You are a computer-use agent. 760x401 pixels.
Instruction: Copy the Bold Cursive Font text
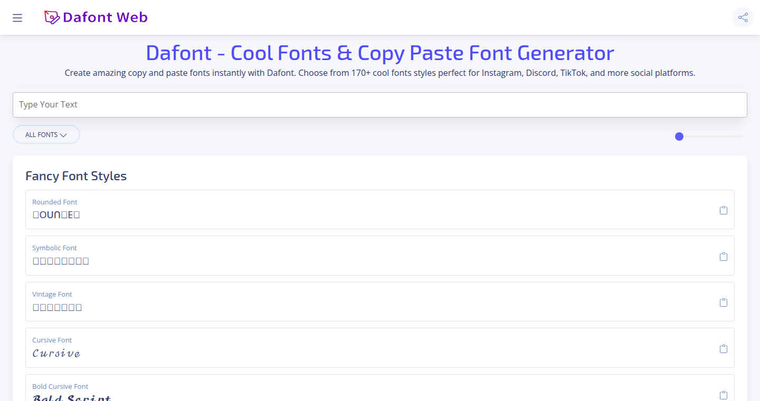pos(724,395)
